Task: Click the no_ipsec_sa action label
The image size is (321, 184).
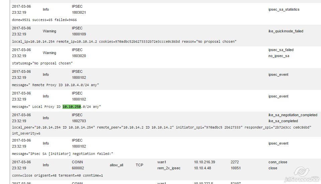Action: pos(279,56)
